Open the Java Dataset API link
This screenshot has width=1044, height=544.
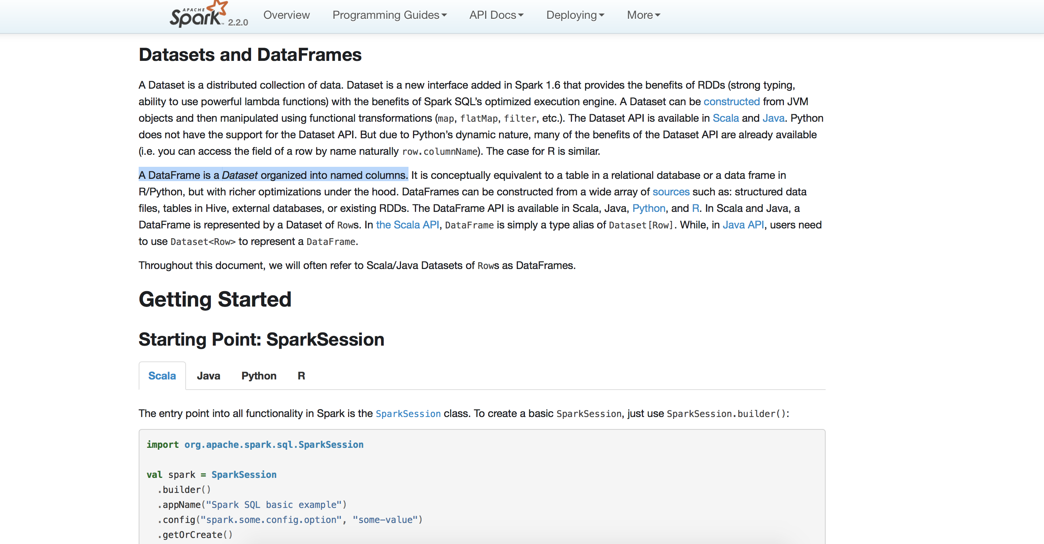[773, 118]
